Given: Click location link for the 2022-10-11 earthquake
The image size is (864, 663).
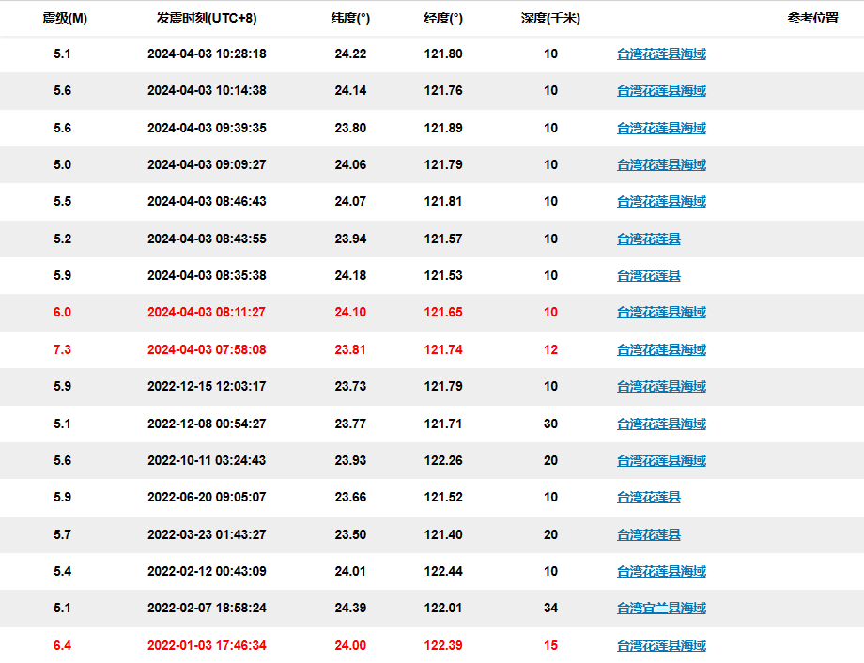Looking at the screenshot, I should coord(661,460).
